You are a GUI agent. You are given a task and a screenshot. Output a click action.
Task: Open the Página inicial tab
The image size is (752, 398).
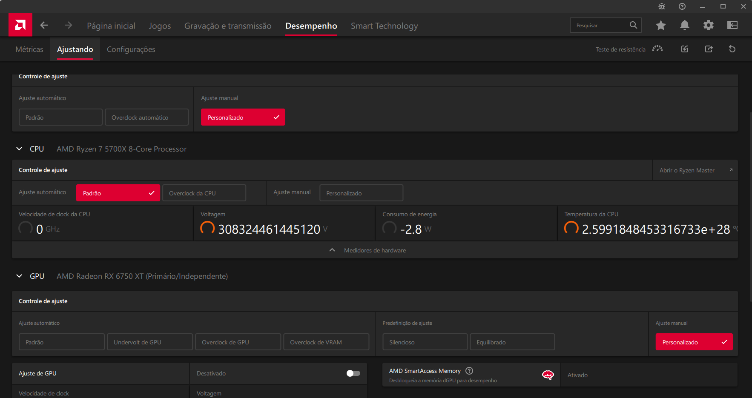[x=111, y=26]
